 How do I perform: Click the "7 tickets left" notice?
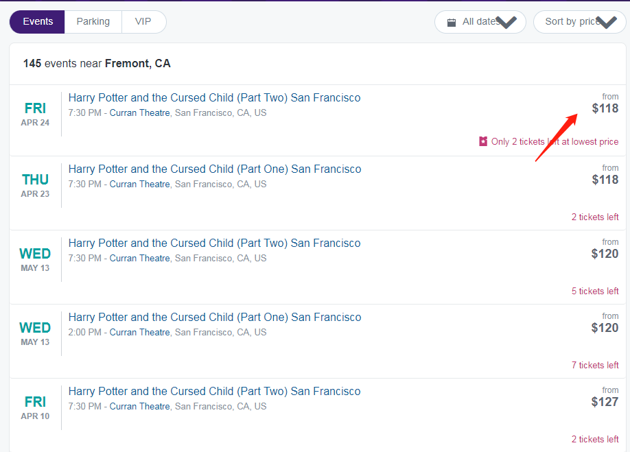[595, 366]
